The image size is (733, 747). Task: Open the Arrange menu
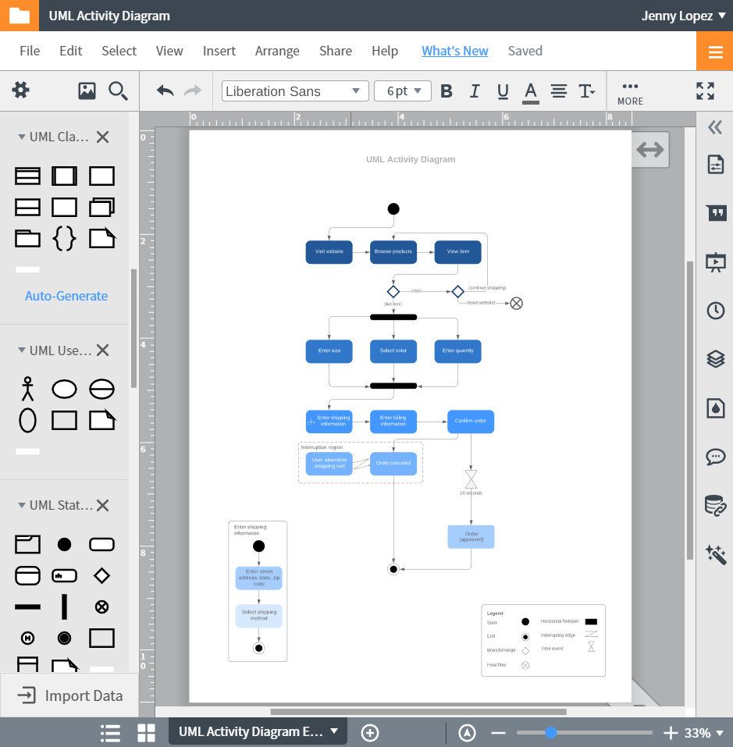click(x=277, y=51)
